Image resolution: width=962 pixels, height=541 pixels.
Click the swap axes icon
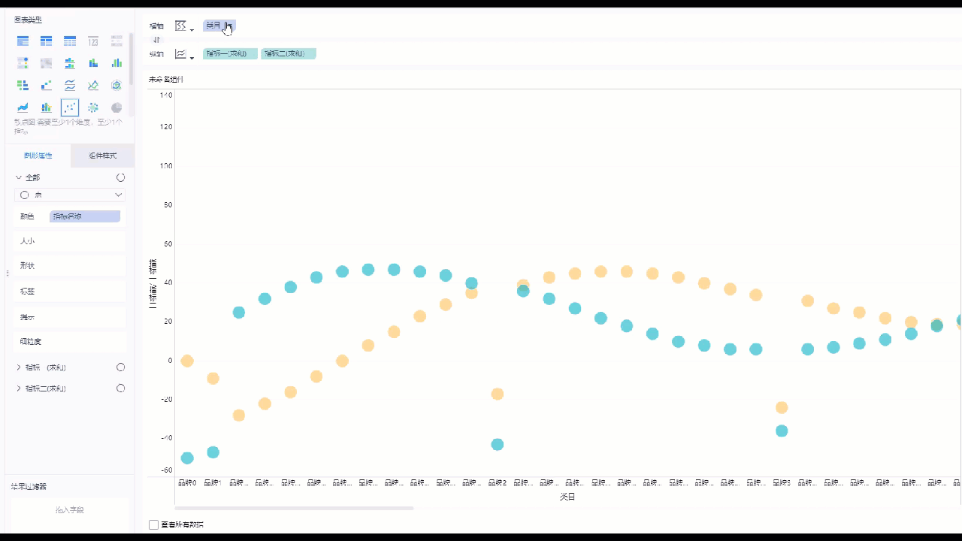[156, 39]
